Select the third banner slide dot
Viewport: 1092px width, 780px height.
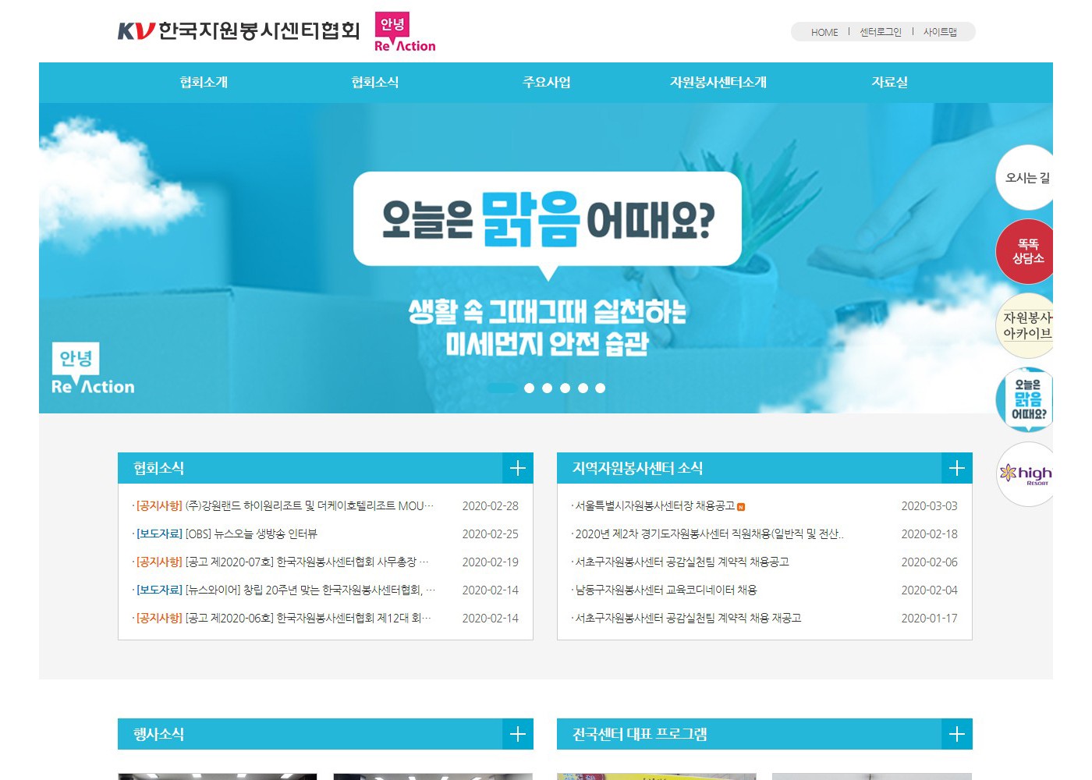547,388
